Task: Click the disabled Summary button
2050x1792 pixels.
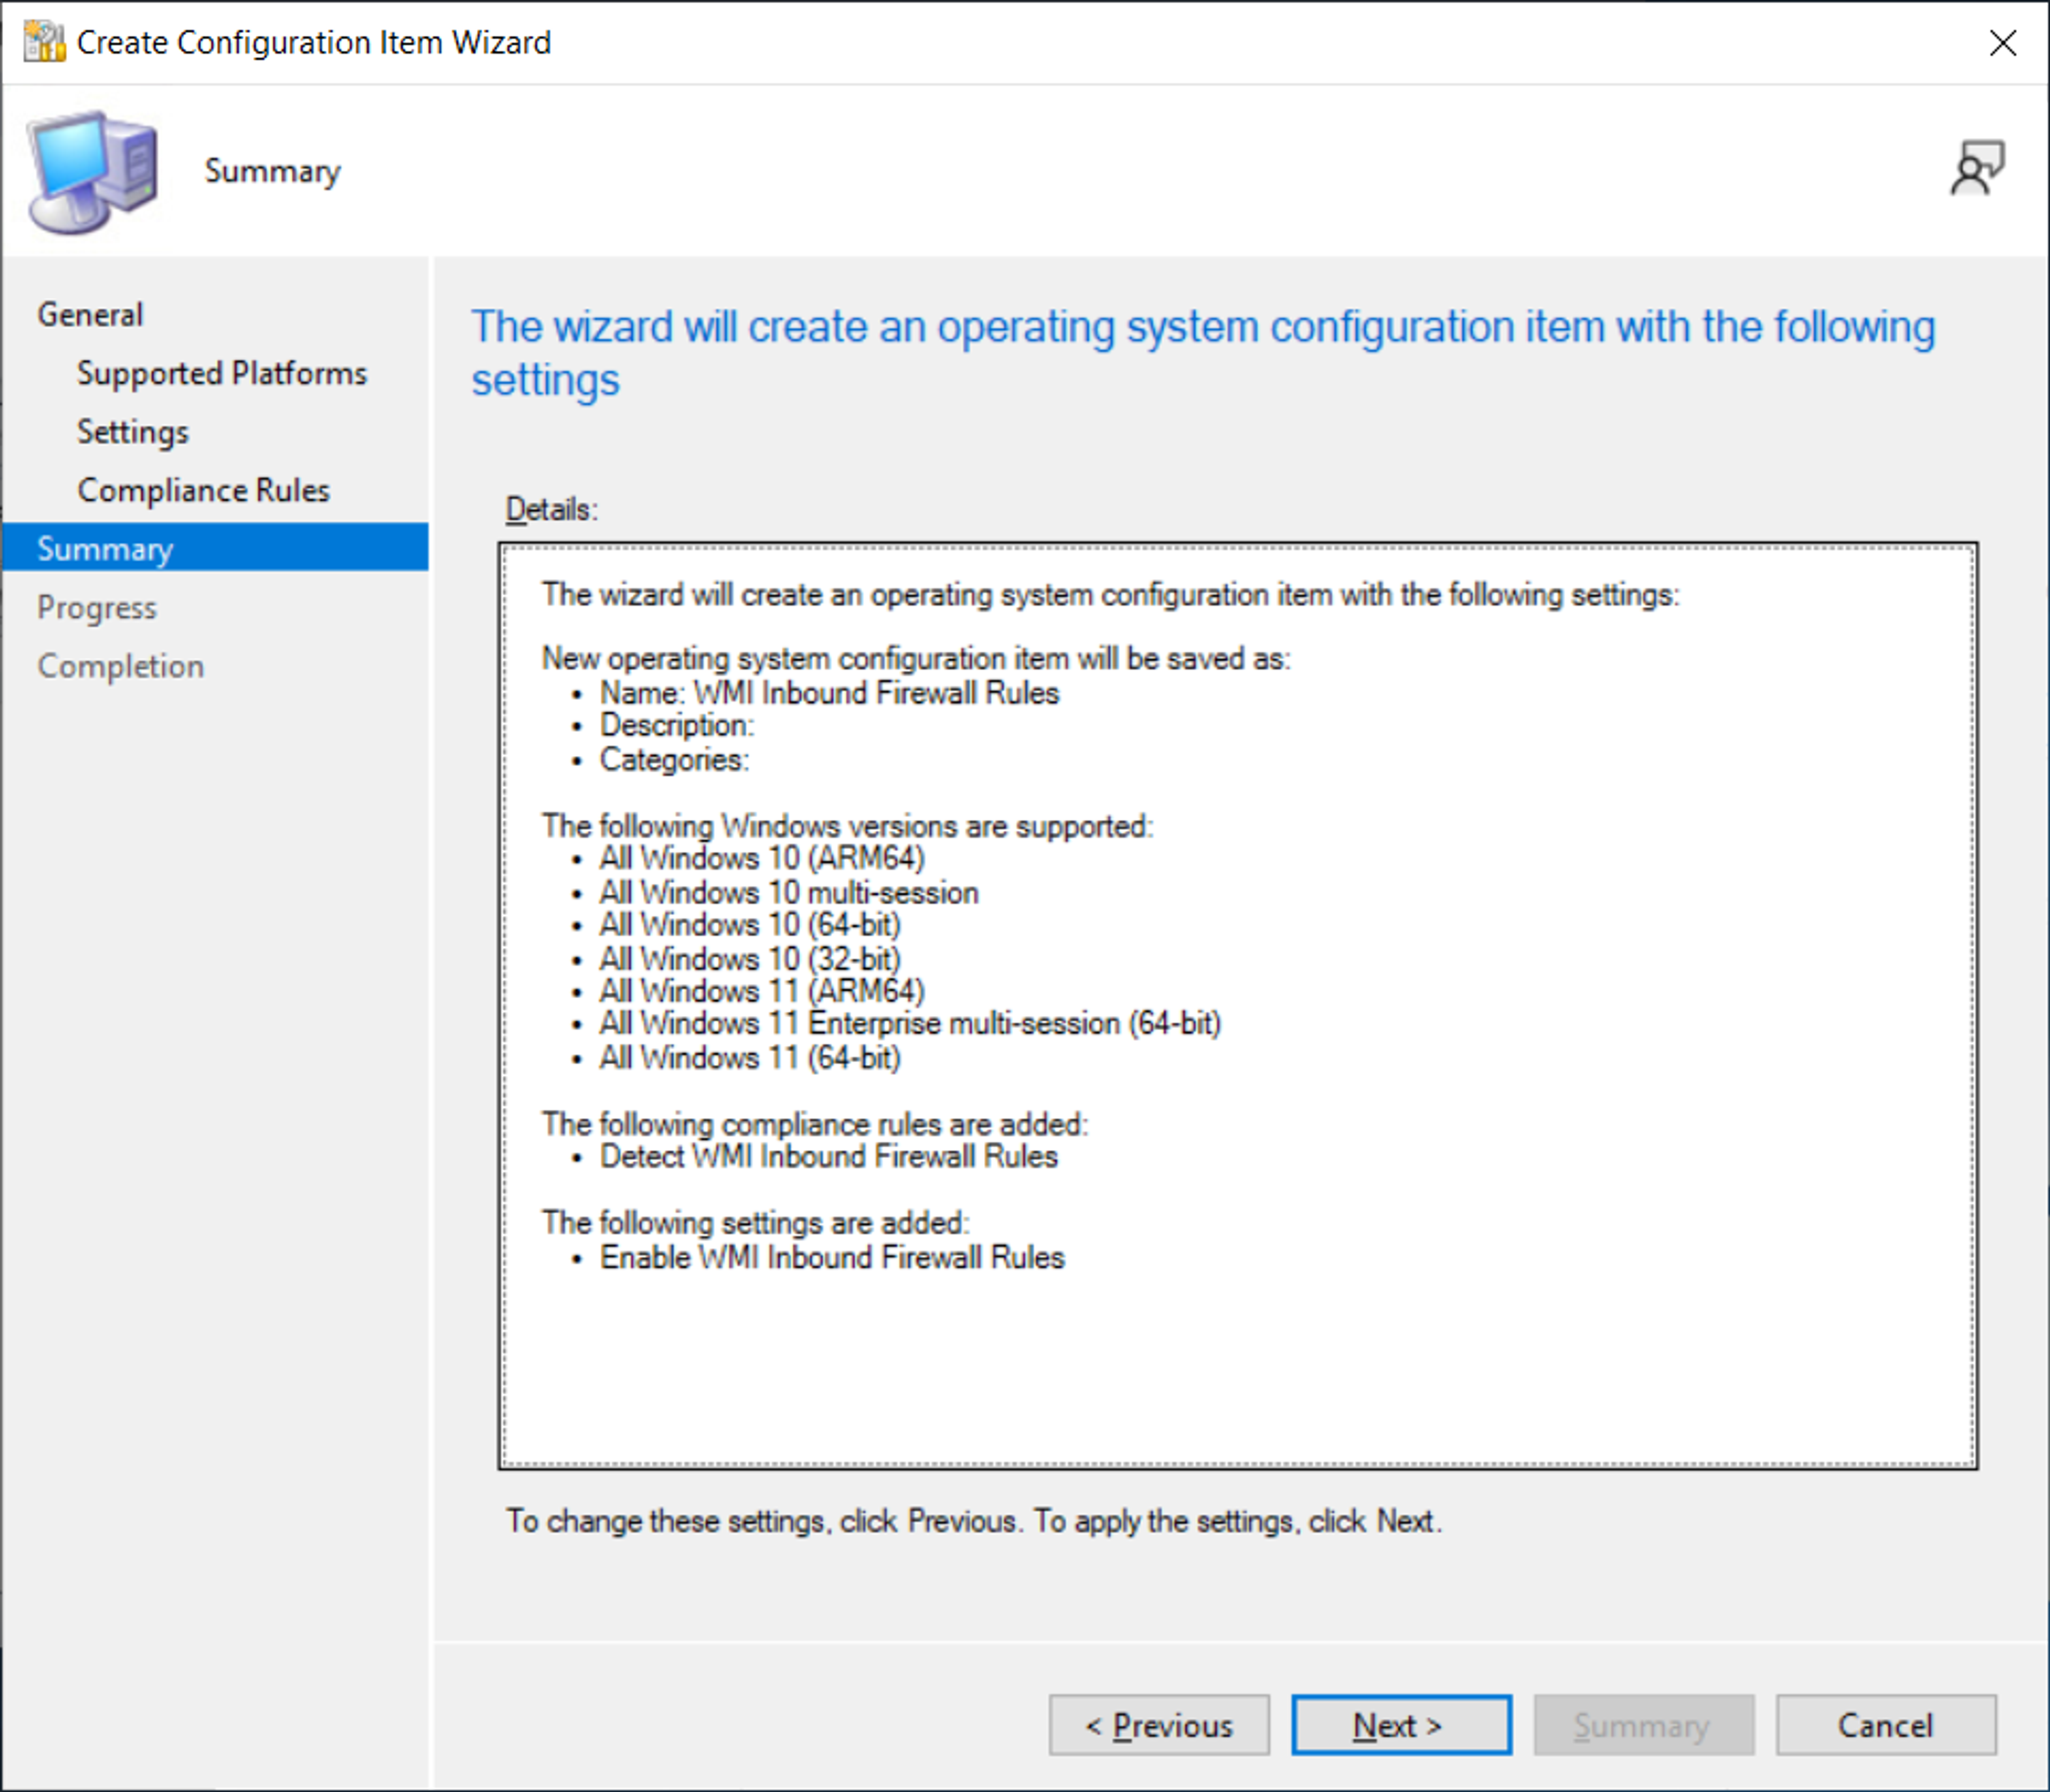Action: tap(1644, 1725)
